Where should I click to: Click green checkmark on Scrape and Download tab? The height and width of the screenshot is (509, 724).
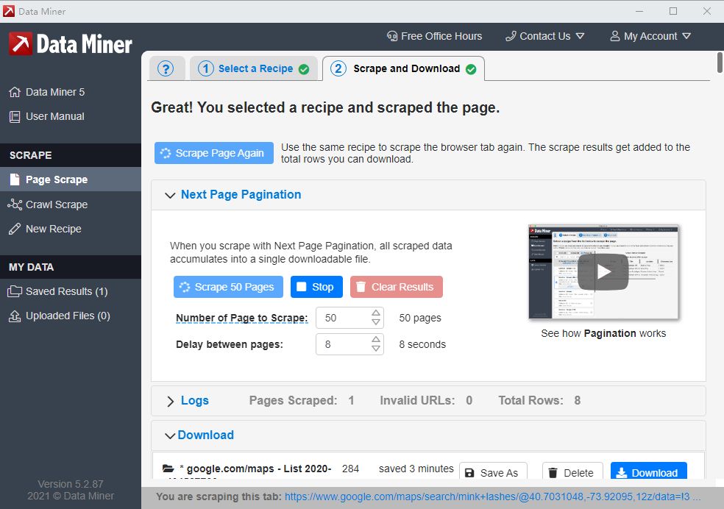click(471, 69)
